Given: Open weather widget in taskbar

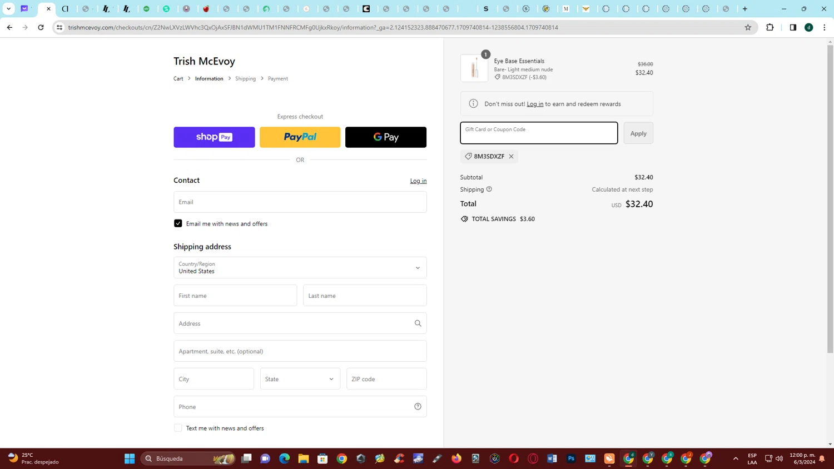Looking at the screenshot, I should click(33, 458).
